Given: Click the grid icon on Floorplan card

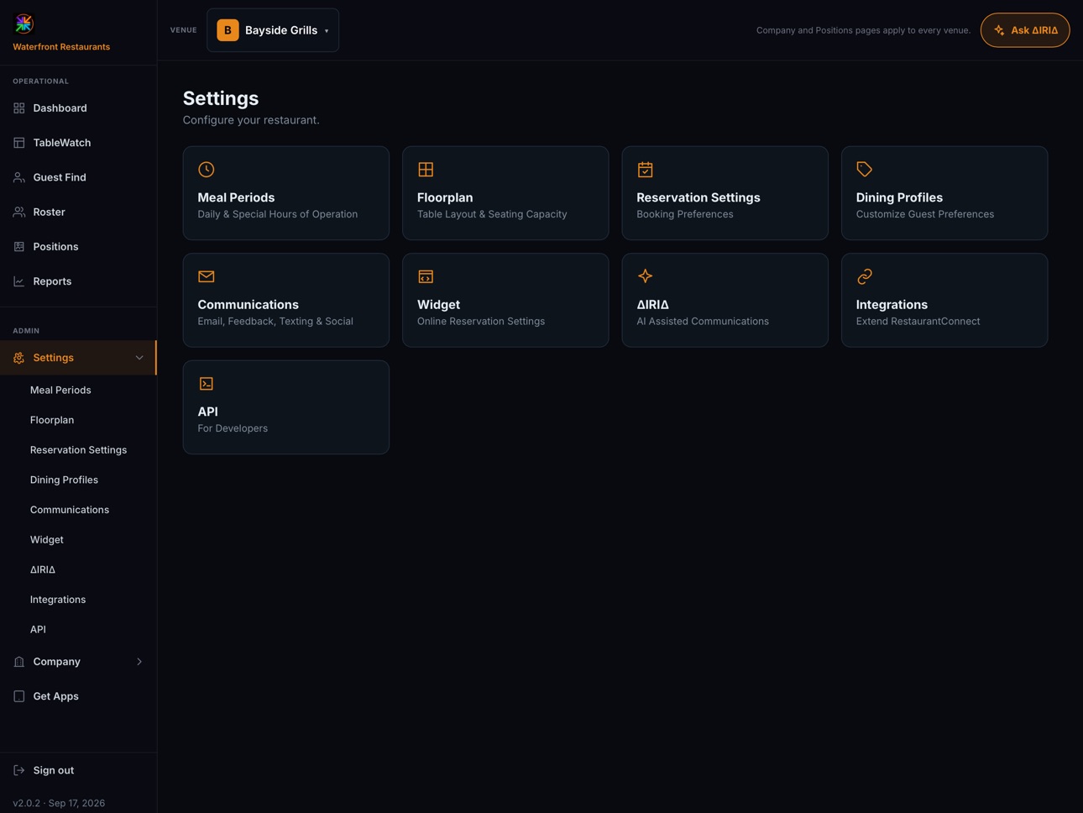Looking at the screenshot, I should pos(426,170).
